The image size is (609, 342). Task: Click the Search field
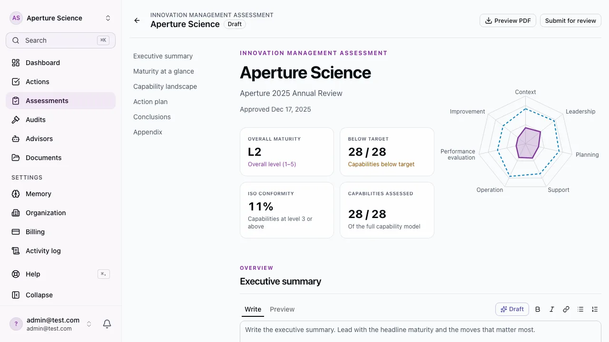coord(60,40)
